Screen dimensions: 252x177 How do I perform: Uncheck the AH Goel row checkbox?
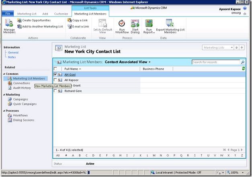[x=55, y=74]
